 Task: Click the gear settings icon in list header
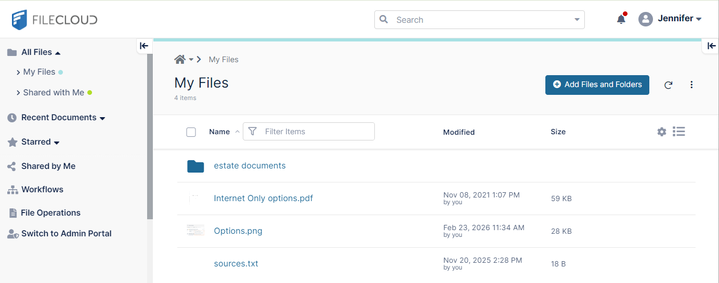(661, 132)
